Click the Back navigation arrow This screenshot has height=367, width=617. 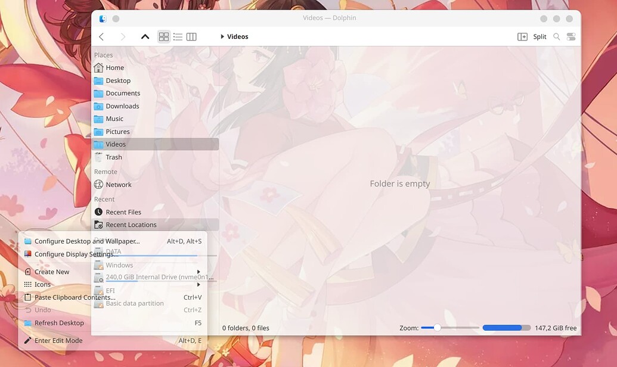pyautogui.click(x=101, y=36)
